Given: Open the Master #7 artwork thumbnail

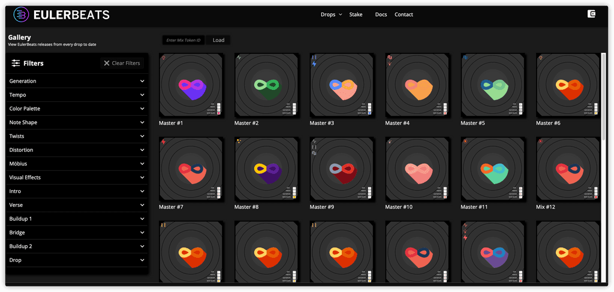Looking at the screenshot, I should pos(191,168).
